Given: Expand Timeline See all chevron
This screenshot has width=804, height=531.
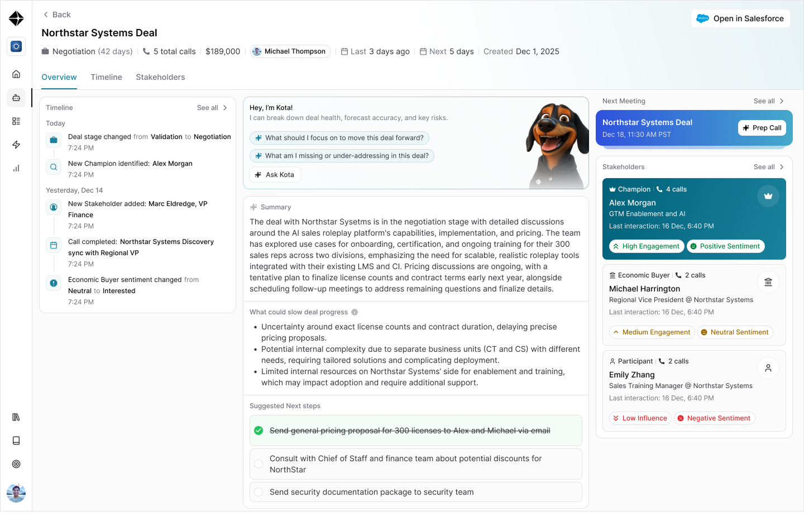Looking at the screenshot, I should [225, 108].
